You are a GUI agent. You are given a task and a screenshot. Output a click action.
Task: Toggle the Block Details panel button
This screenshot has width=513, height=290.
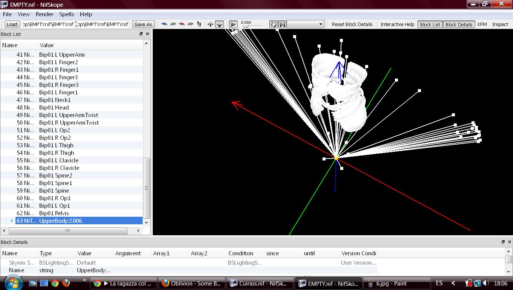tap(459, 25)
